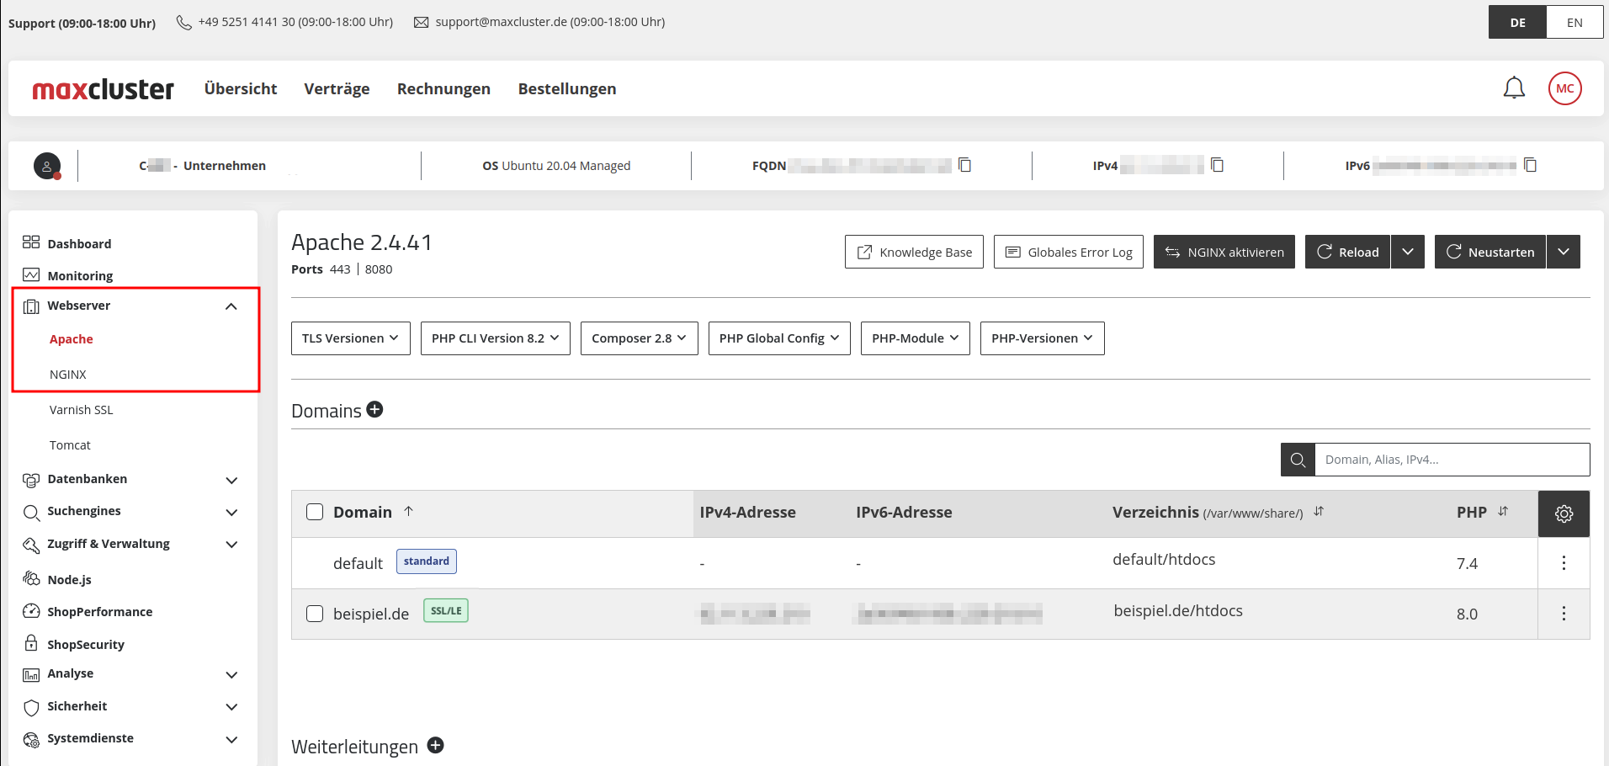Open the PHP Global Config dropdown

click(779, 338)
